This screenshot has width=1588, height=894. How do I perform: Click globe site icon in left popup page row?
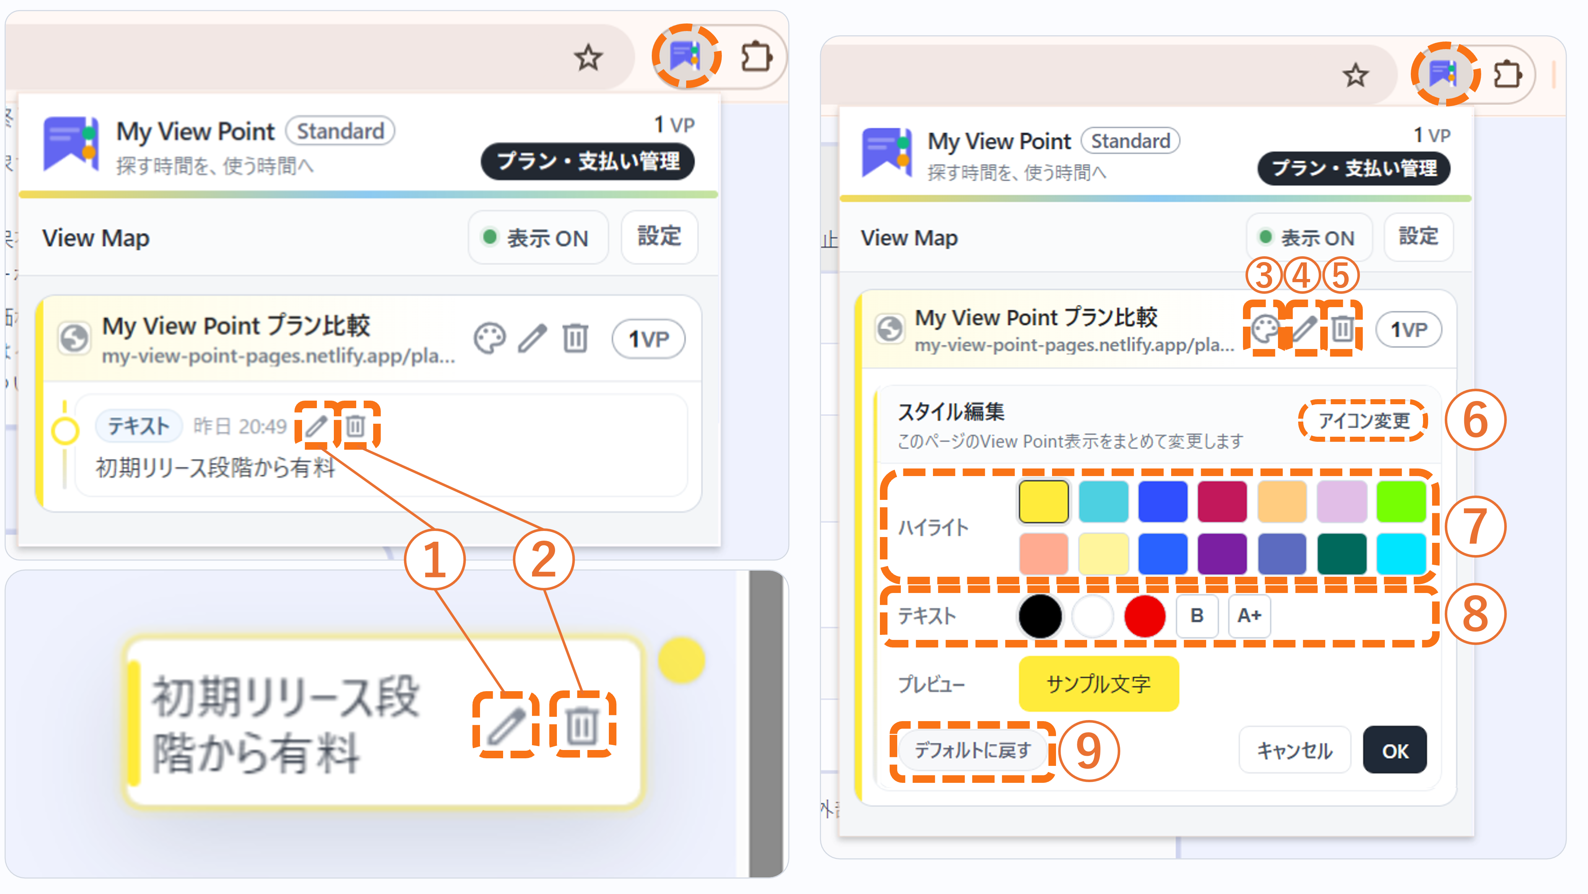74,338
